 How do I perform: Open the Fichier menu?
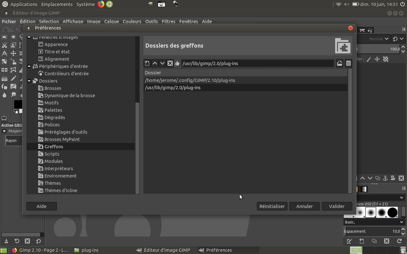coord(9,22)
